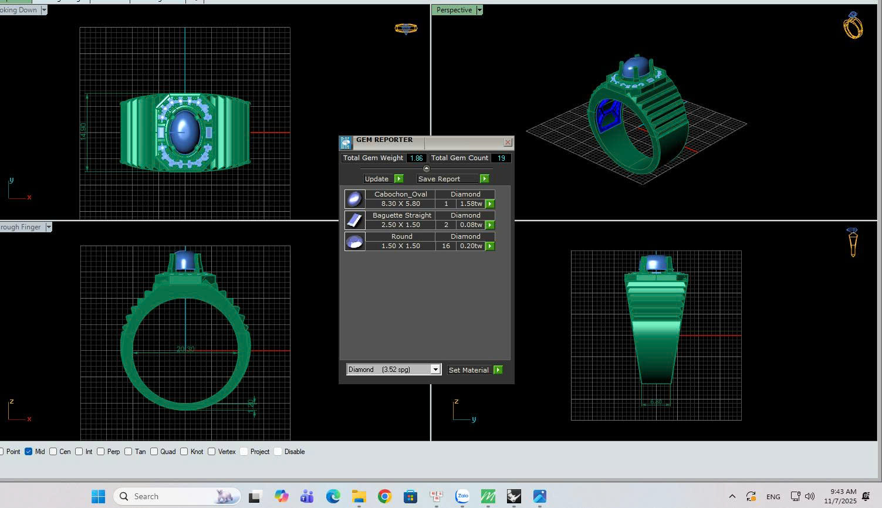
Task: Click green arrow beside Set Material
Action: tap(498, 370)
